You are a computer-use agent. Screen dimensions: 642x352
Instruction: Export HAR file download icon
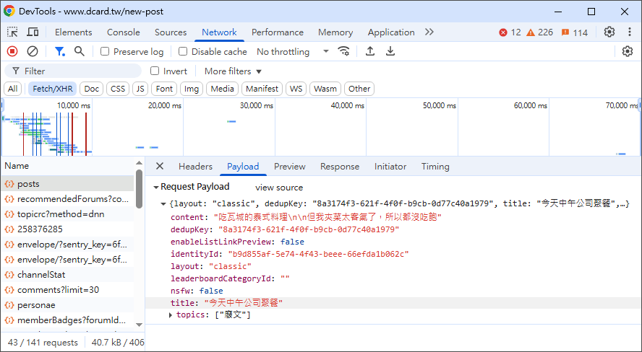[390, 51]
